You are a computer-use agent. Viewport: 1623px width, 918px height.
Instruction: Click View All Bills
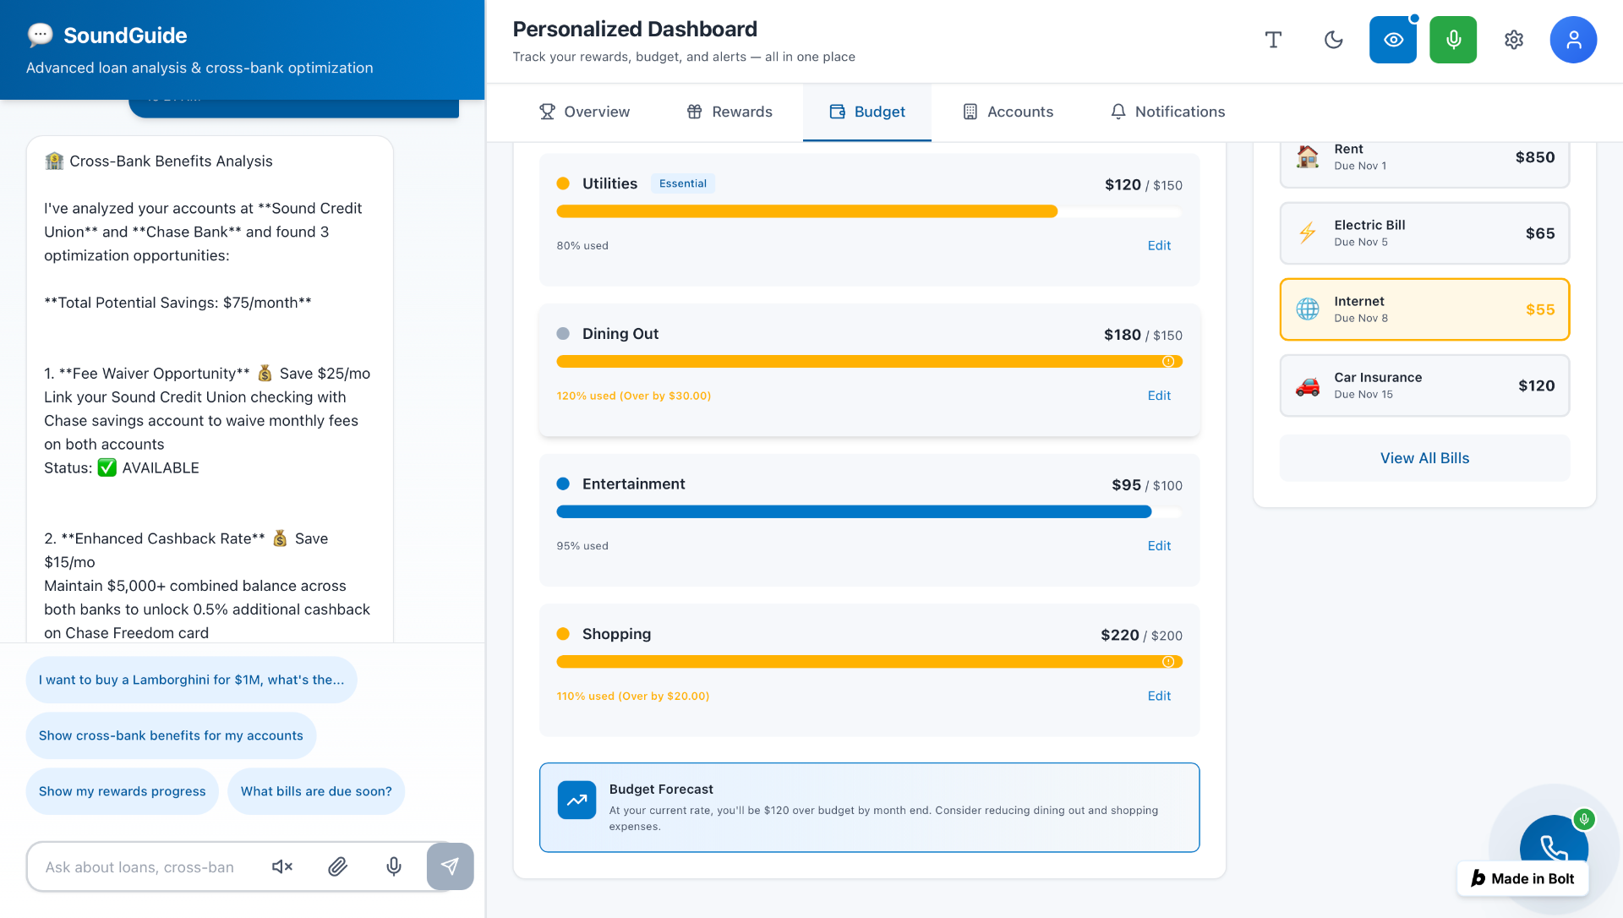point(1424,457)
